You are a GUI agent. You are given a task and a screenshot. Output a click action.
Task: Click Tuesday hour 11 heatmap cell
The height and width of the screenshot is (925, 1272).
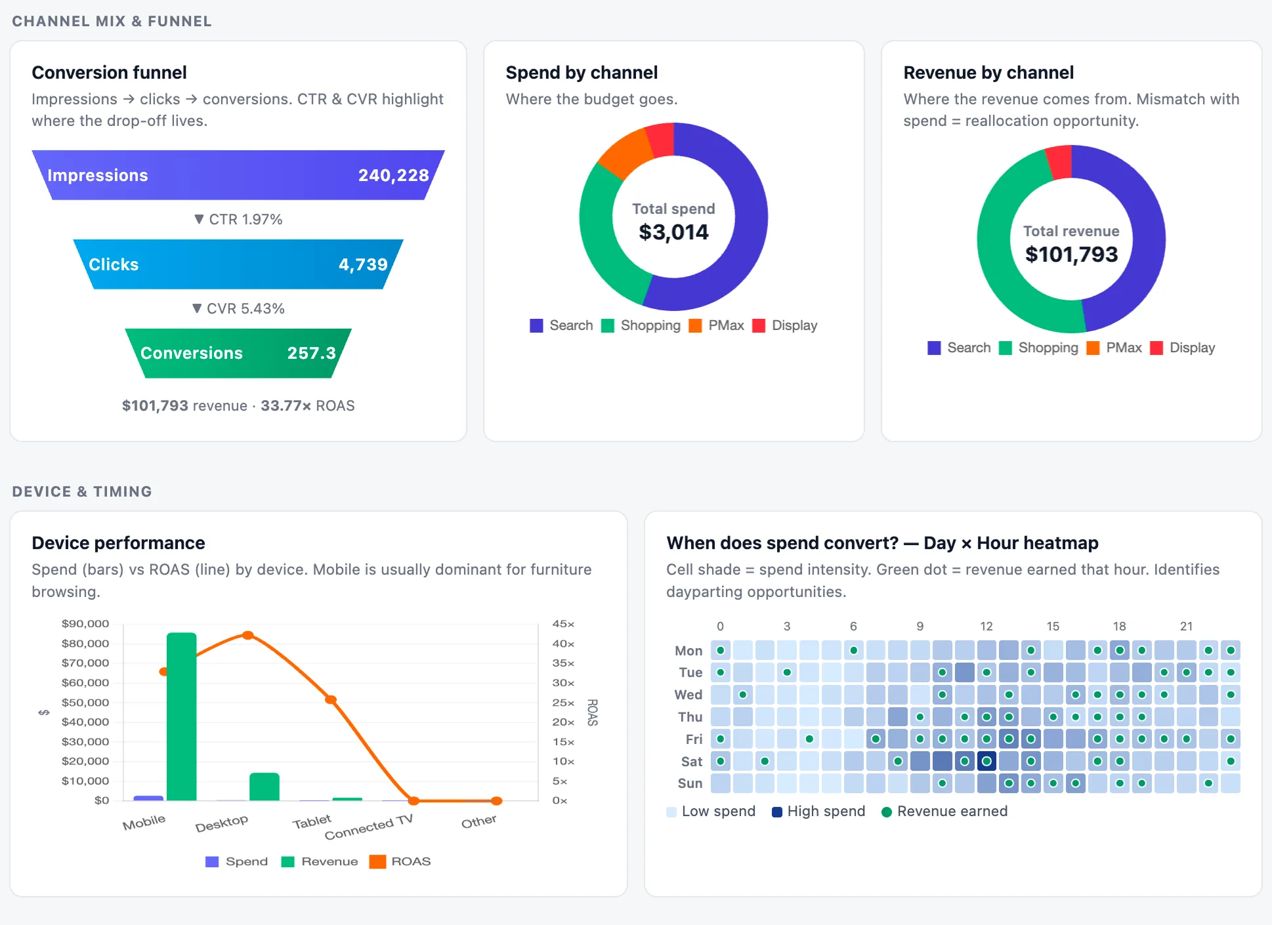click(x=964, y=672)
